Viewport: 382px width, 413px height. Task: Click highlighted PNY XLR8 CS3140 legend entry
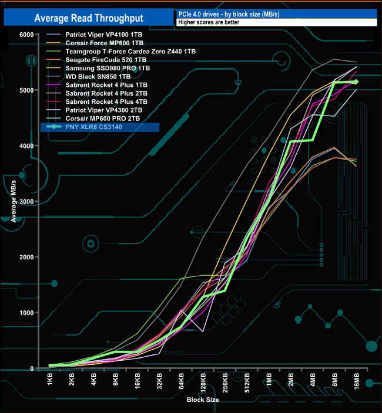(100, 127)
